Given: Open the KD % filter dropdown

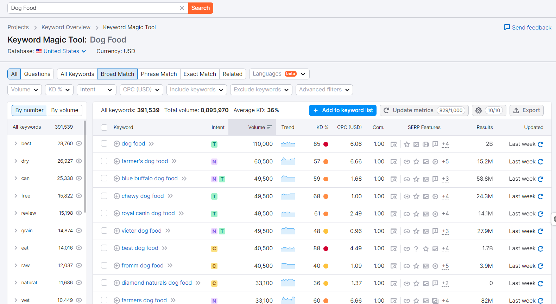Looking at the screenshot, I should pyautogui.click(x=59, y=90).
